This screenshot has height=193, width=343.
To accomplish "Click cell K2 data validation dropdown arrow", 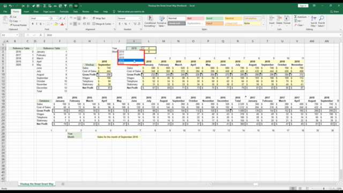I will pyautogui.click(x=143, y=48).
